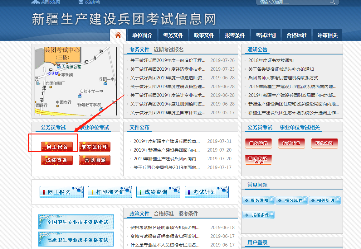The height and width of the screenshot is (249, 361).
Task: Open the 政务邮箱 envelope icon
Action: [x=81, y=2]
